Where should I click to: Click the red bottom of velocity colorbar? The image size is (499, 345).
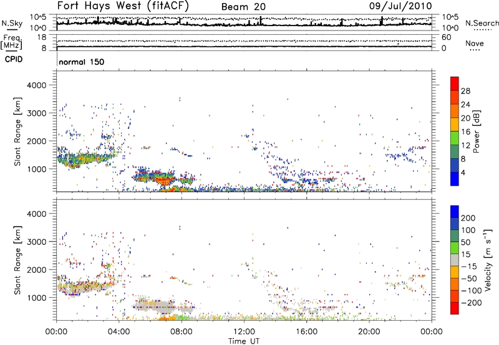click(455, 308)
